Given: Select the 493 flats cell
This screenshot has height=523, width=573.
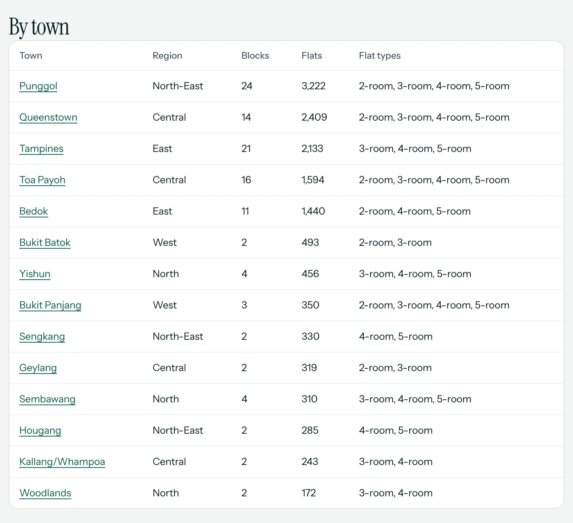Looking at the screenshot, I should pos(310,243).
